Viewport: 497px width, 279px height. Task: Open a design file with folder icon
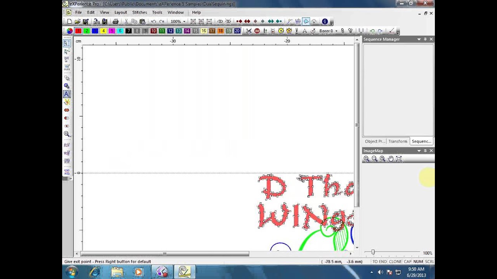[78, 22]
